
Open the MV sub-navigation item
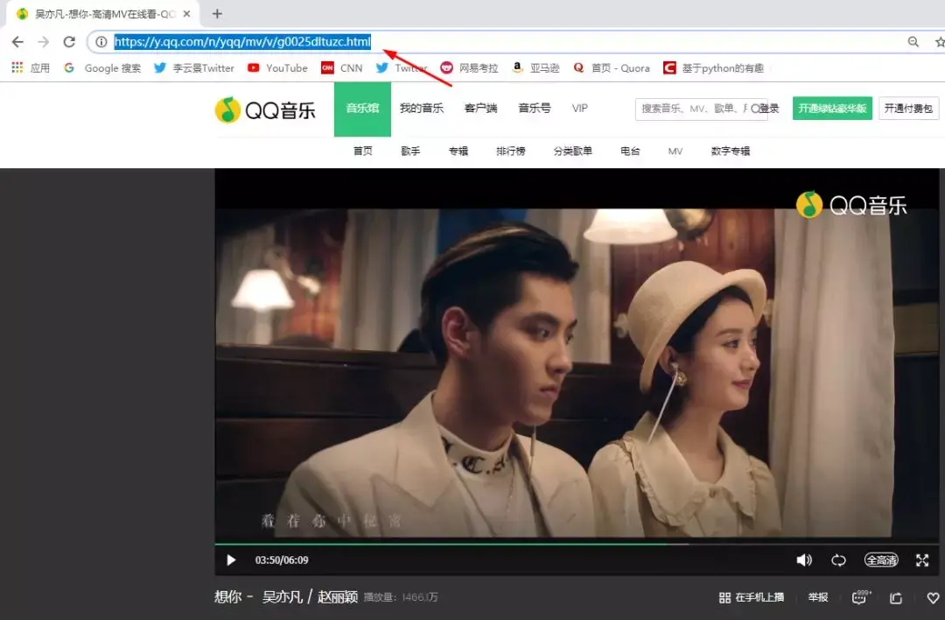[x=675, y=151]
